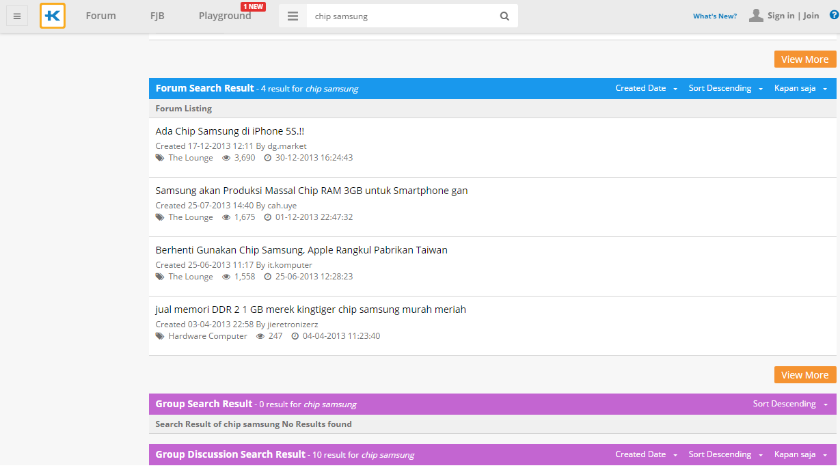Click date text Created 03-04-2013 22:58
This screenshot has width=840, height=468.
(x=205, y=325)
